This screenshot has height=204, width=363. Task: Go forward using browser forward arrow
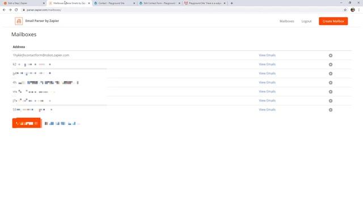[10, 10]
